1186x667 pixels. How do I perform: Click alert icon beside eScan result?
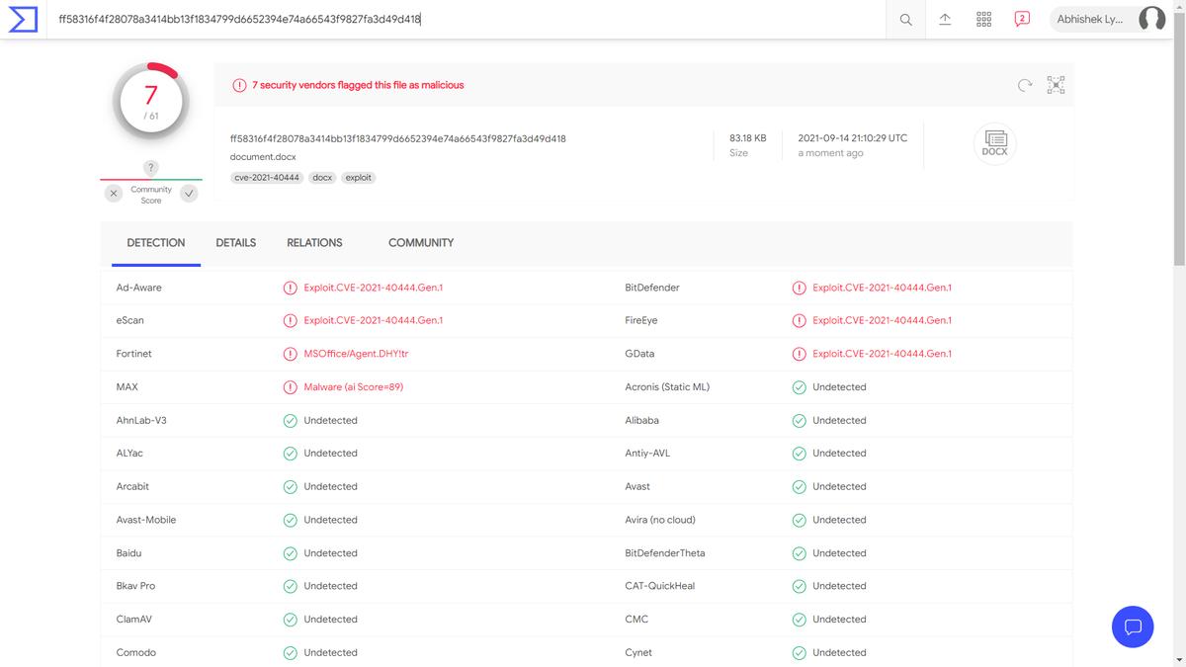pyautogui.click(x=290, y=321)
